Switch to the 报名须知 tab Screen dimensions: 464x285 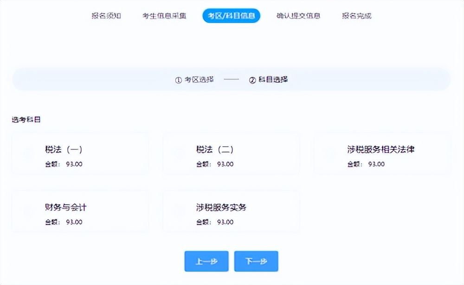(106, 15)
